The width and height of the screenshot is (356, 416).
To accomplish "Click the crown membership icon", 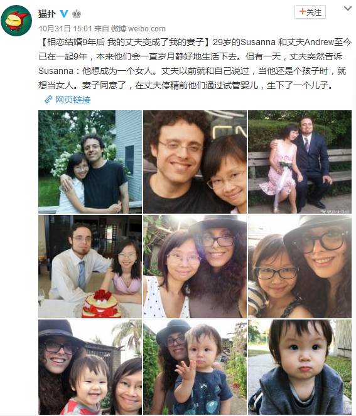I will (77, 13).
